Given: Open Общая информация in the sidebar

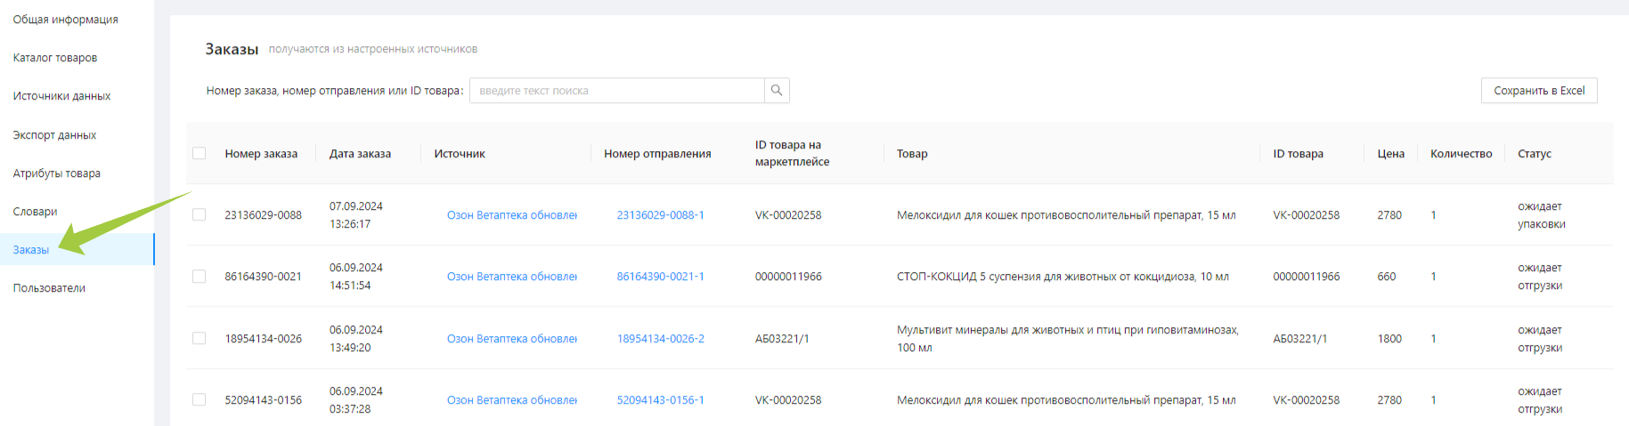Looking at the screenshot, I should coord(65,20).
